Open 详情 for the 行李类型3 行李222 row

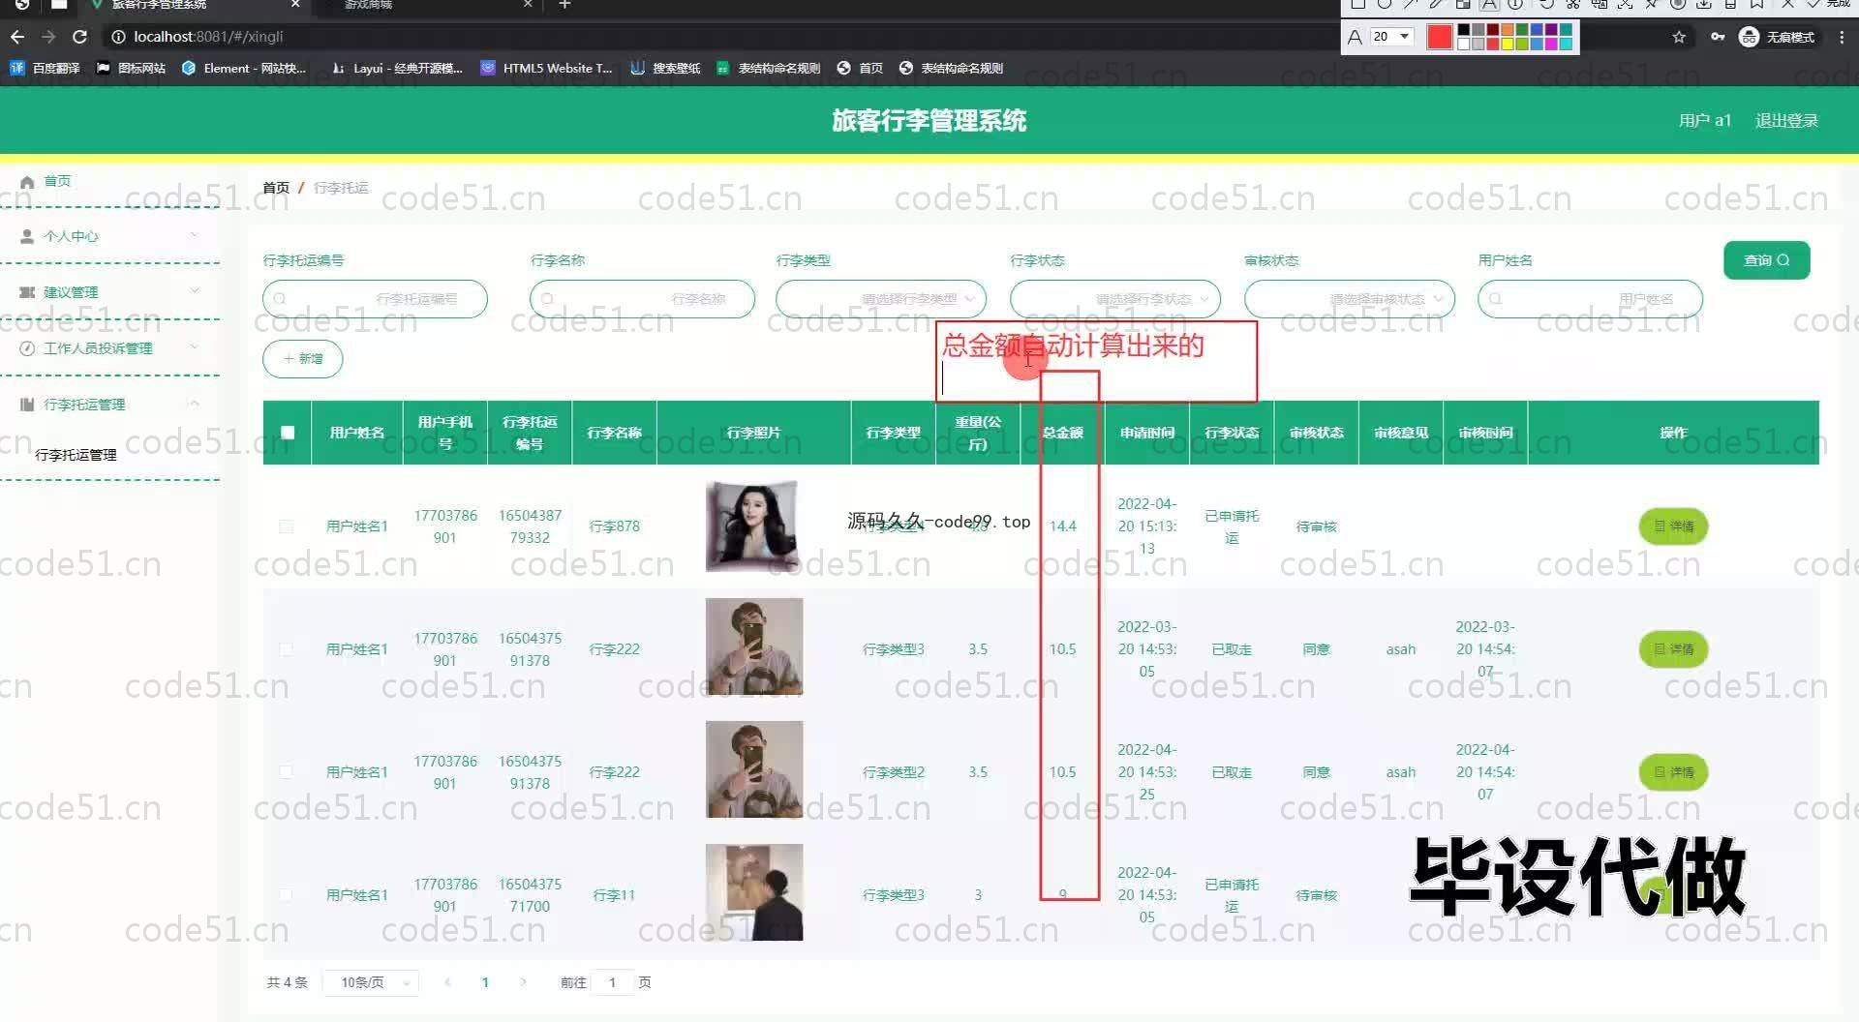1673,649
